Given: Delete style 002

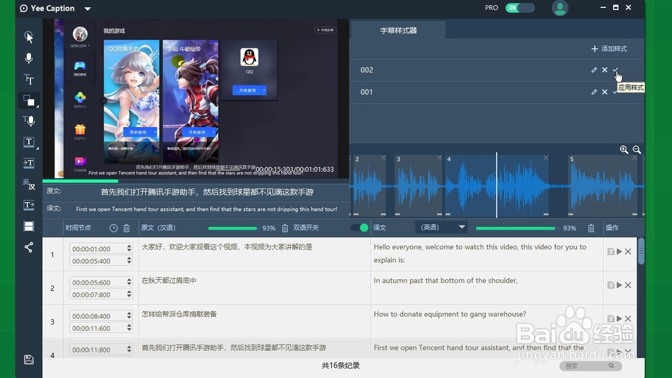Looking at the screenshot, I should coord(605,70).
